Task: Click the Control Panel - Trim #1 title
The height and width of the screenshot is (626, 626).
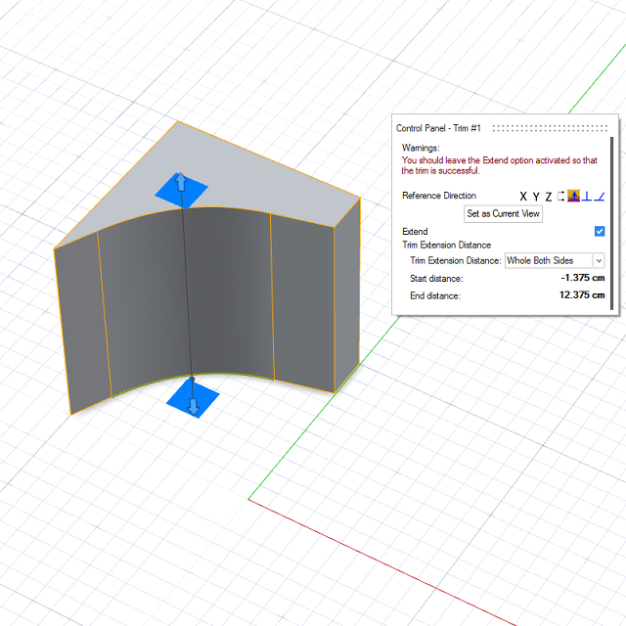Action: click(438, 128)
